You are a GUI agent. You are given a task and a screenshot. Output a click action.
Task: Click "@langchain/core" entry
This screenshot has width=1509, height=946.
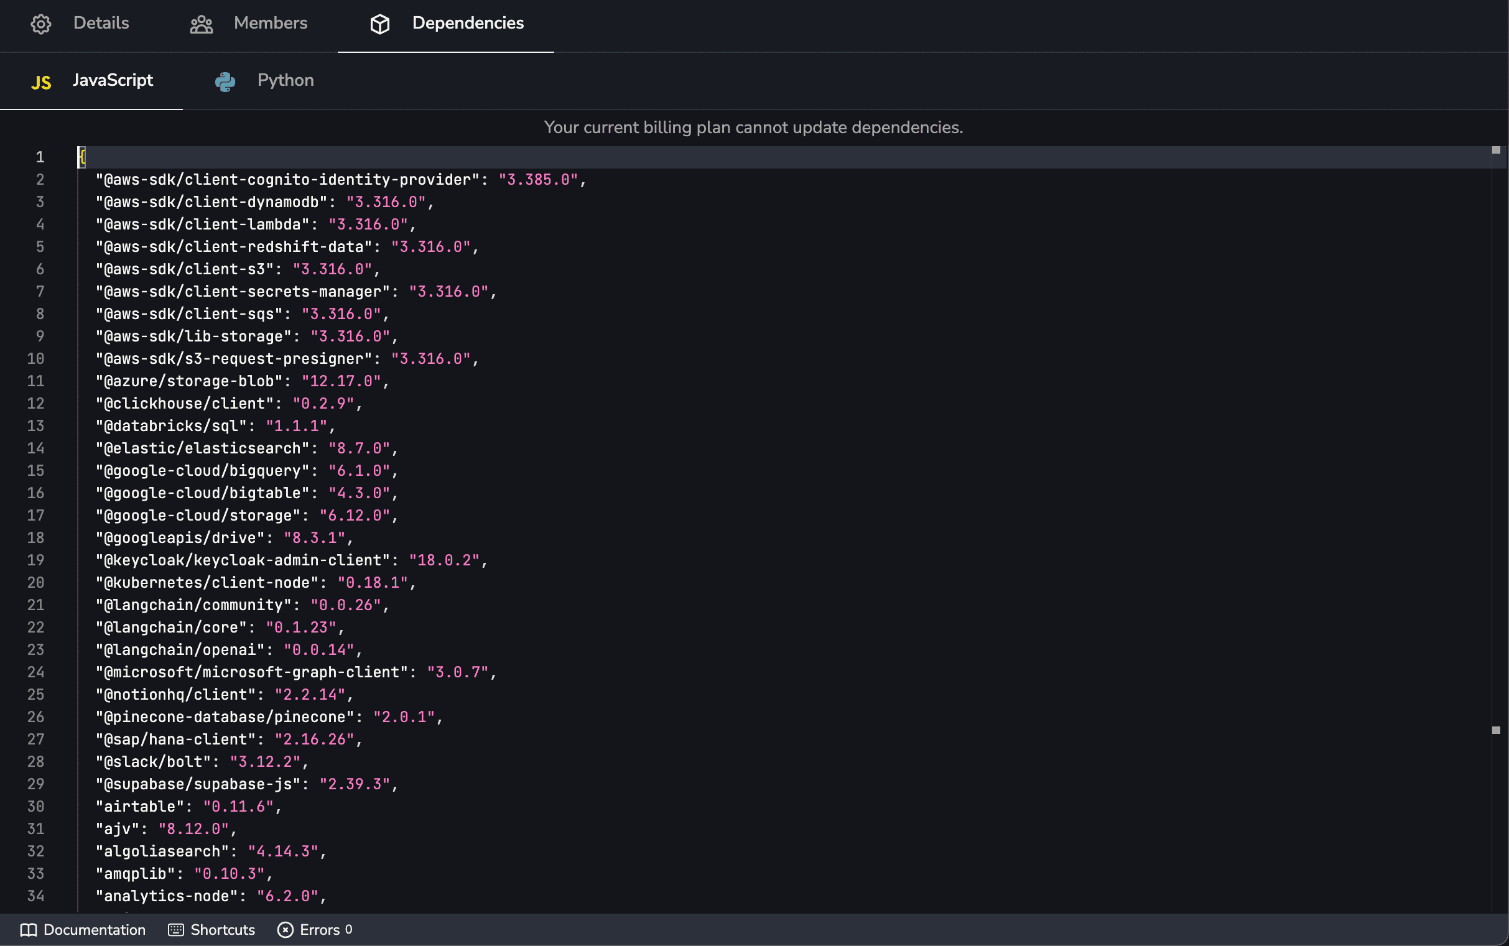pyautogui.click(x=220, y=628)
